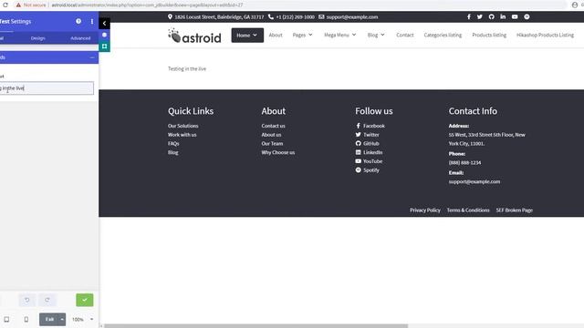Click the Contact Info support@example.com email
Image resolution: width=584 pixels, height=328 pixels.
click(x=474, y=182)
